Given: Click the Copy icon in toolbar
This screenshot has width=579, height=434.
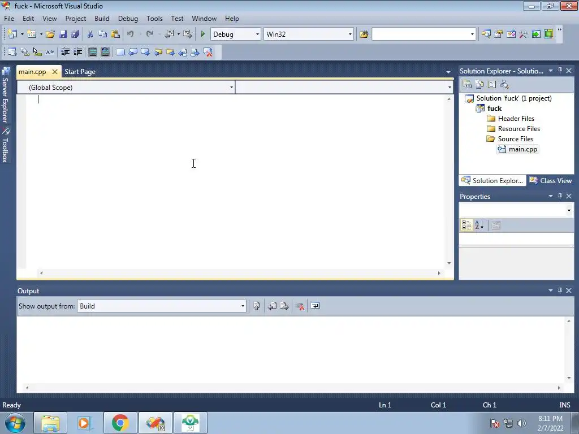Looking at the screenshot, I should [x=103, y=34].
